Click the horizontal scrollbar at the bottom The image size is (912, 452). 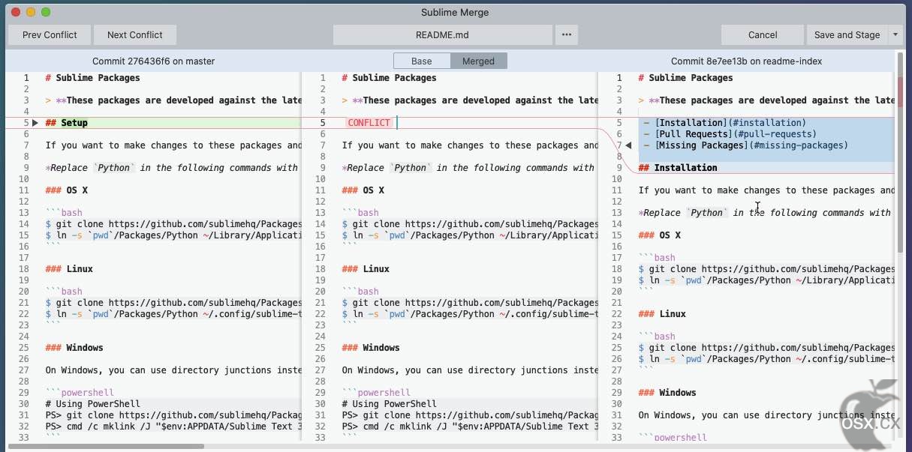point(105,446)
